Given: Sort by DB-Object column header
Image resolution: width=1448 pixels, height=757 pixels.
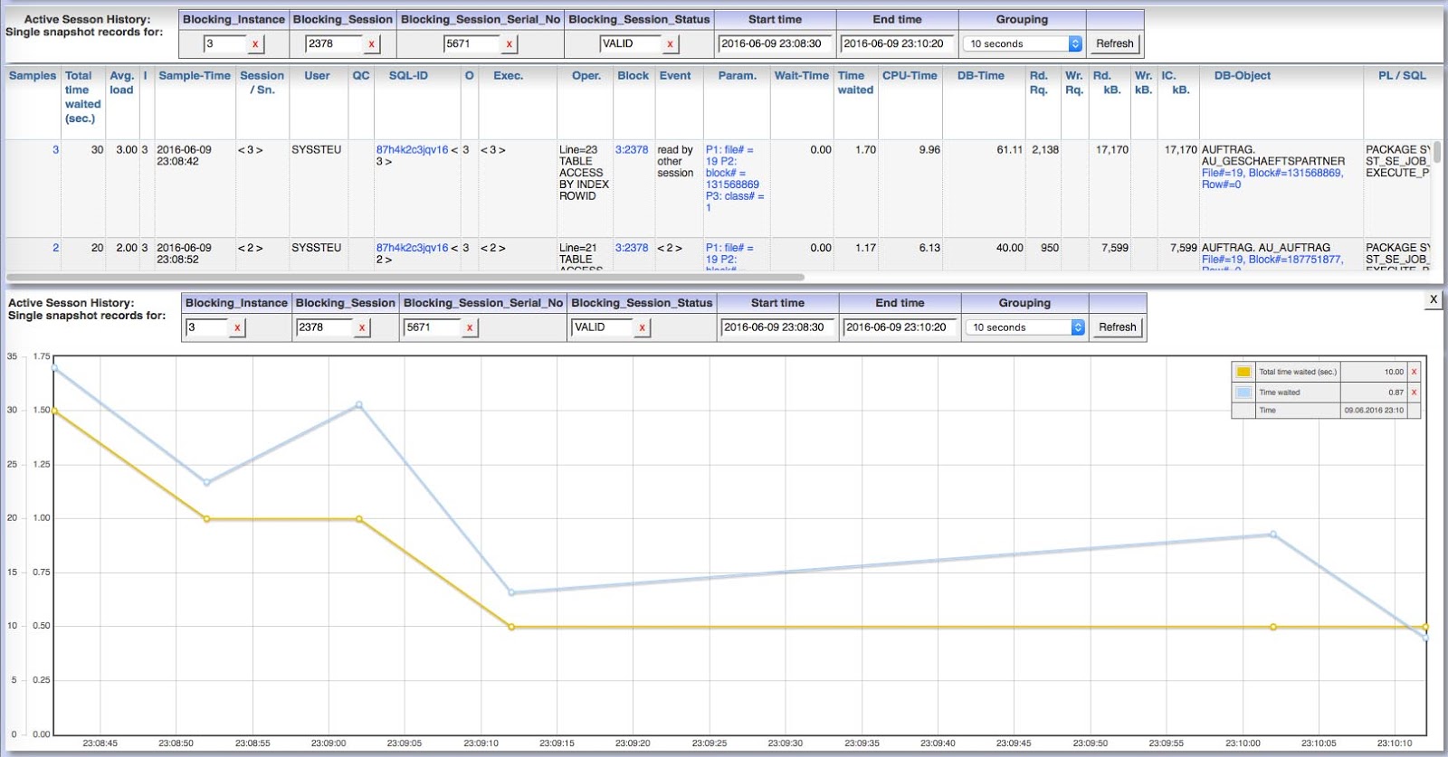Looking at the screenshot, I should [1242, 76].
